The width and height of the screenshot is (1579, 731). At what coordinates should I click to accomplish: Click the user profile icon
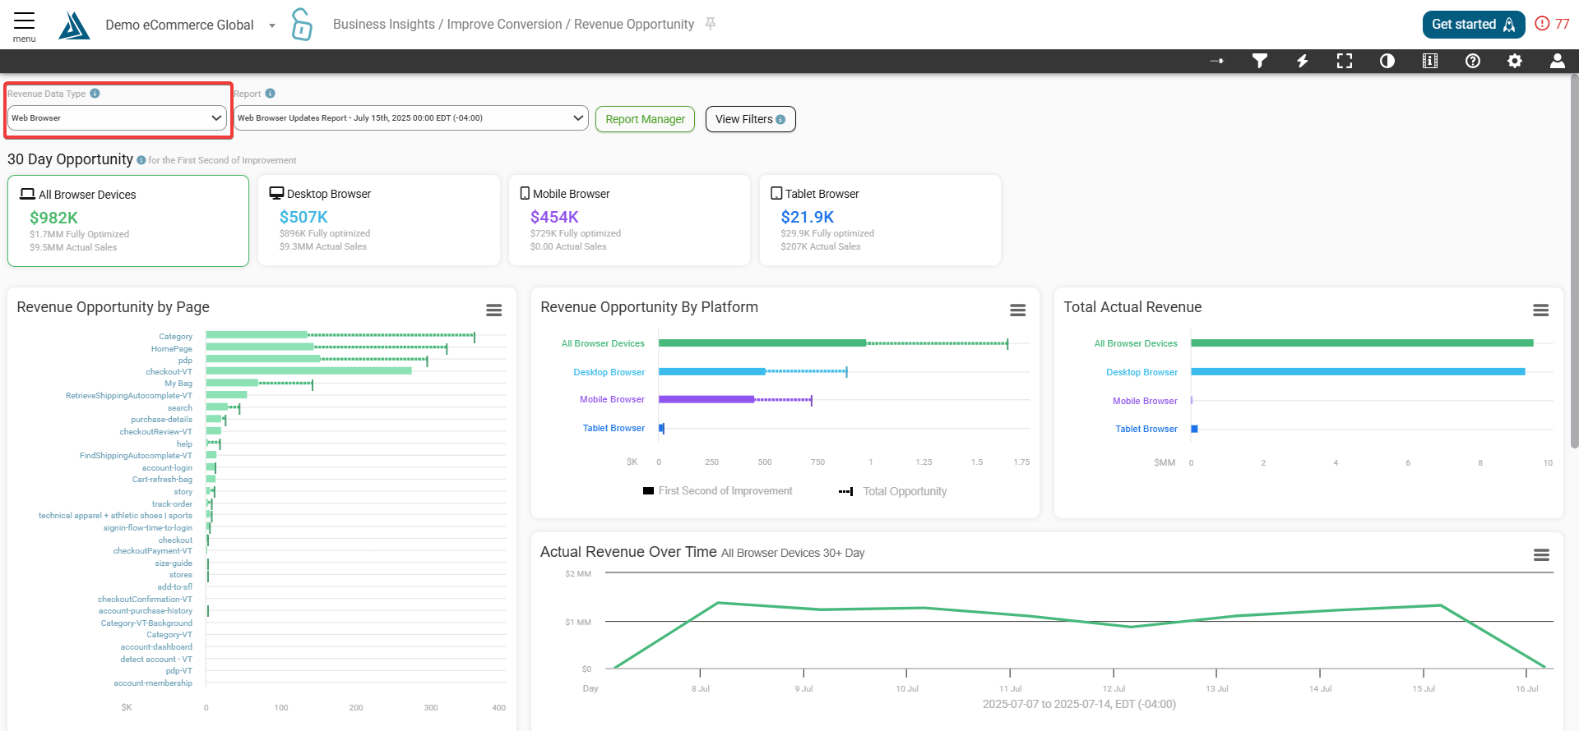(x=1557, y=61)
